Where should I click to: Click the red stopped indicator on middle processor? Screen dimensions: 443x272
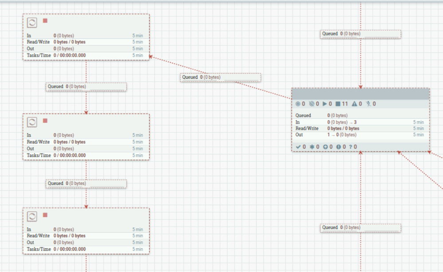click(45, 121)
